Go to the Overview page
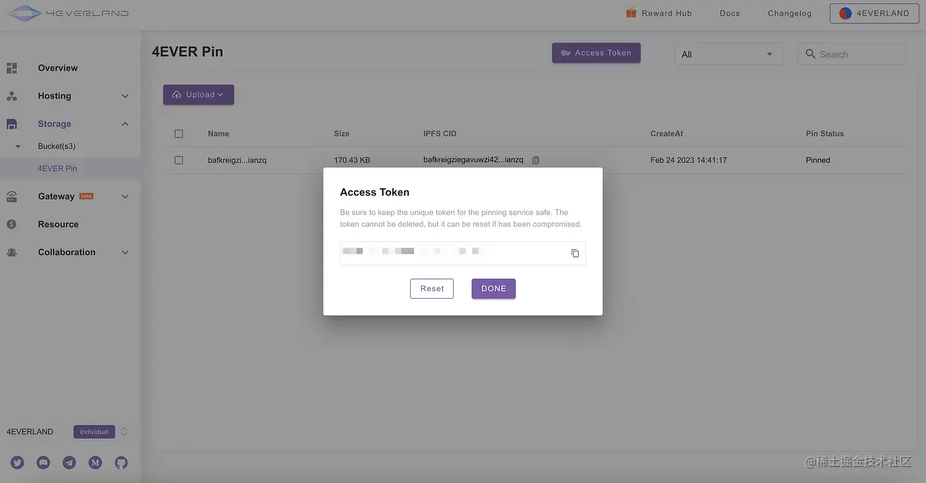Screen dimensions: 926x483 click(58, 68)
